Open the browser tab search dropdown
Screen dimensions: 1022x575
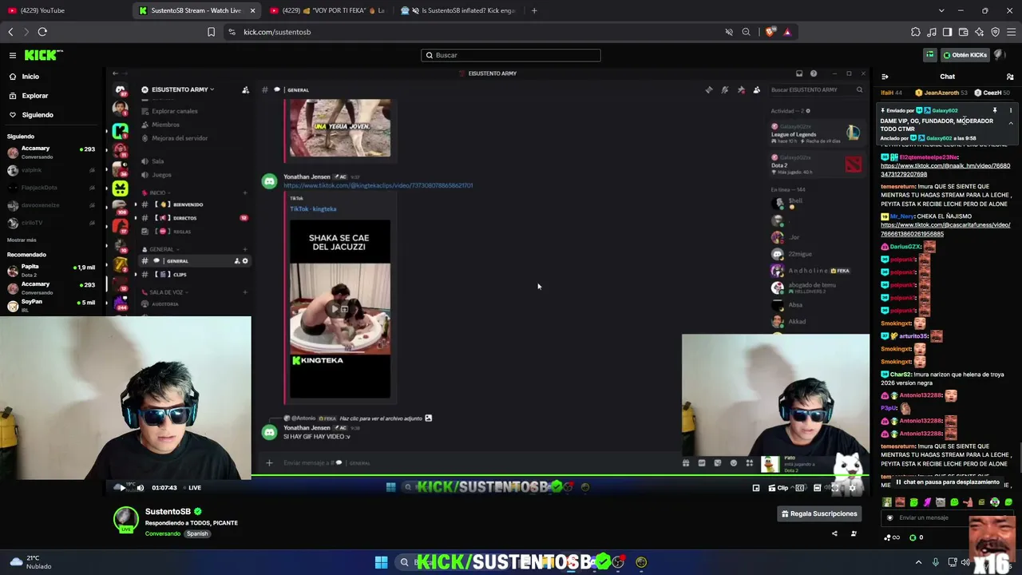[x=941, y=10]
